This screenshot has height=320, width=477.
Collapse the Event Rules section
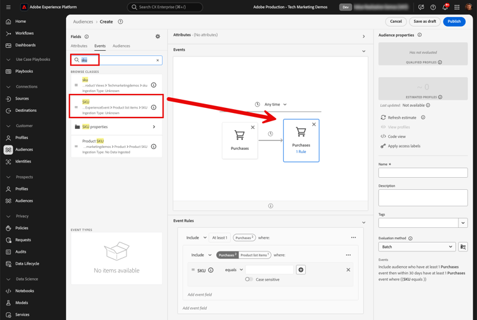click(x=364, y=222)
